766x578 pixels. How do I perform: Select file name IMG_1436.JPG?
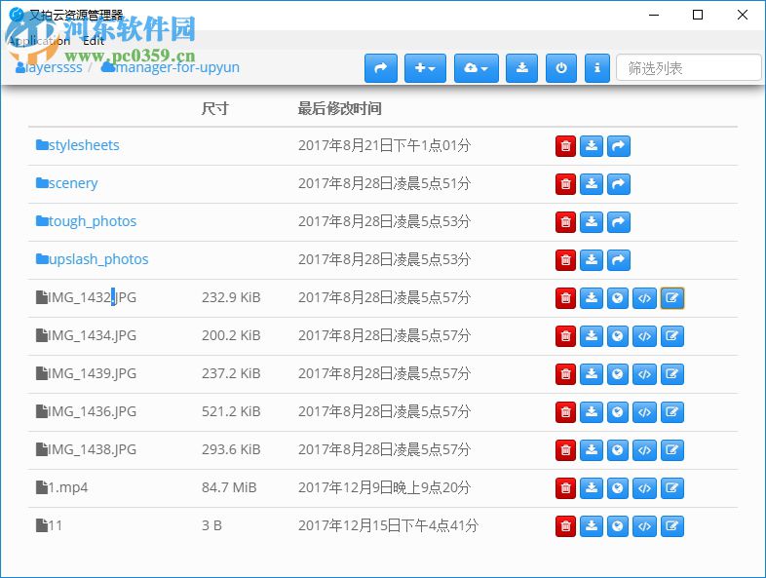point(92,412)
